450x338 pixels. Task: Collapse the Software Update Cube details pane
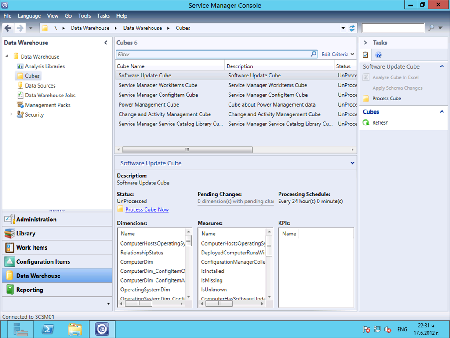pos(352,163)
